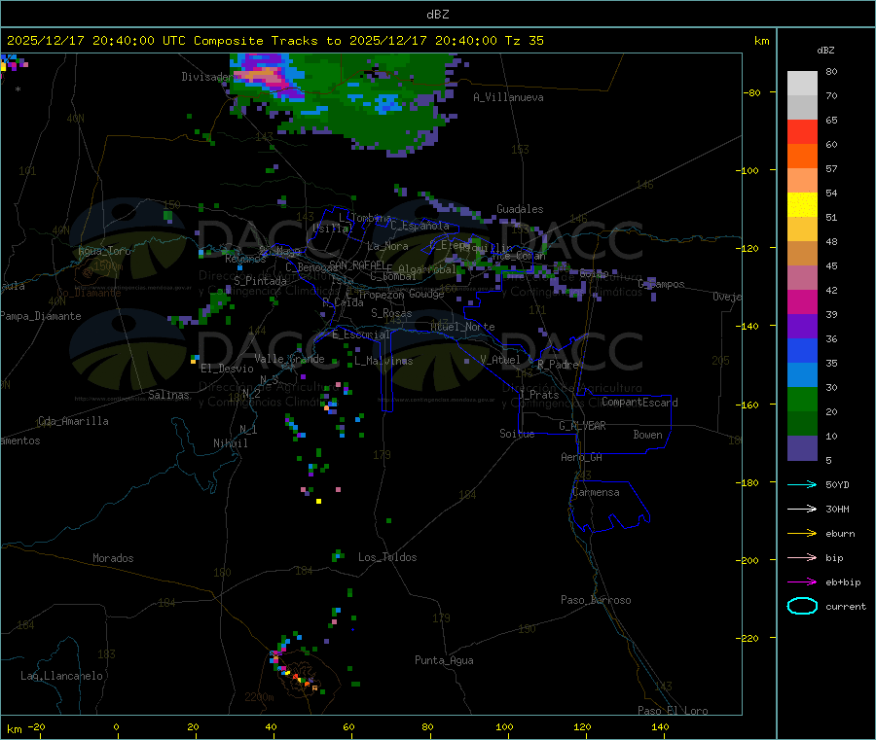
Task: Click the Bowen location label
Action: [x=647, y=435]
